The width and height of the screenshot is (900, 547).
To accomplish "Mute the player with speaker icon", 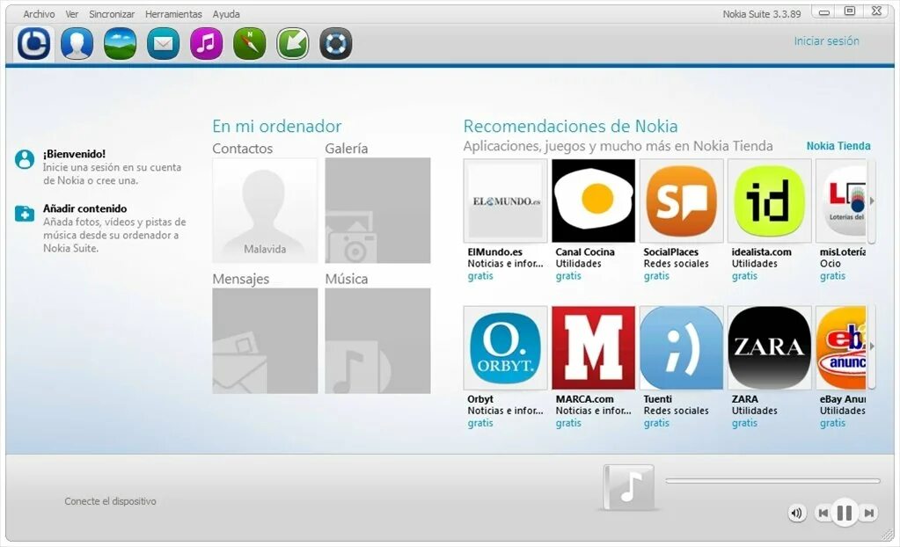I will [797, 513].
